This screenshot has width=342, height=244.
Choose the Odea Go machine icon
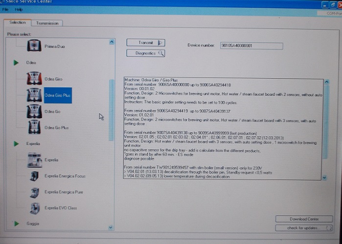[34, 111]
